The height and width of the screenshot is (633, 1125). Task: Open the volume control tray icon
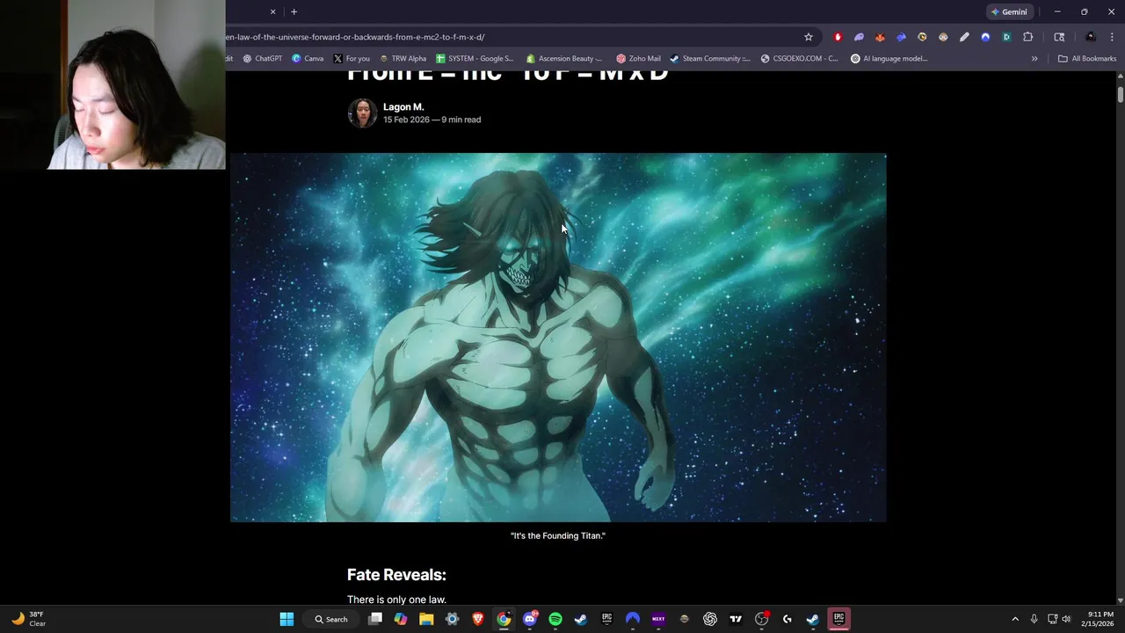click(x=1066, y=619)
